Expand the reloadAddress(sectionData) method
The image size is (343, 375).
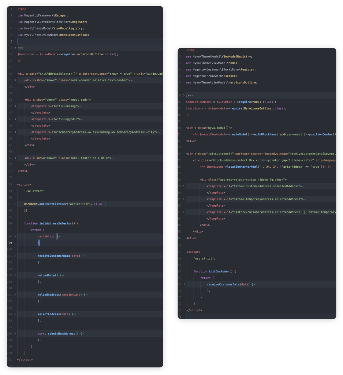coord(15,295)
